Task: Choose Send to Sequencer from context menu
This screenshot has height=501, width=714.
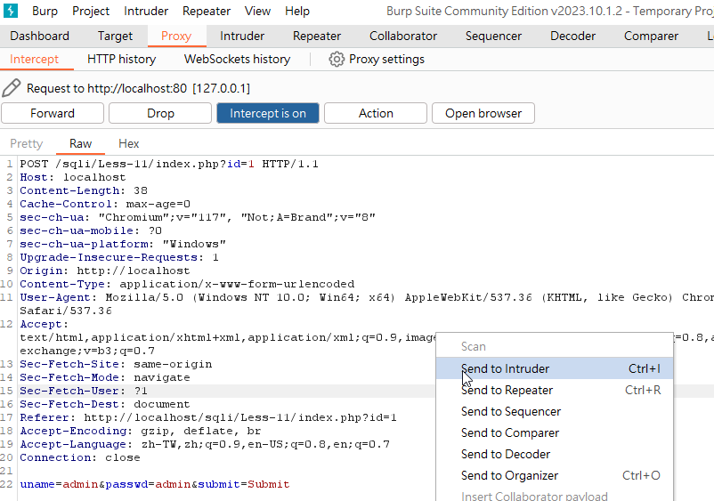Action: 555,411
